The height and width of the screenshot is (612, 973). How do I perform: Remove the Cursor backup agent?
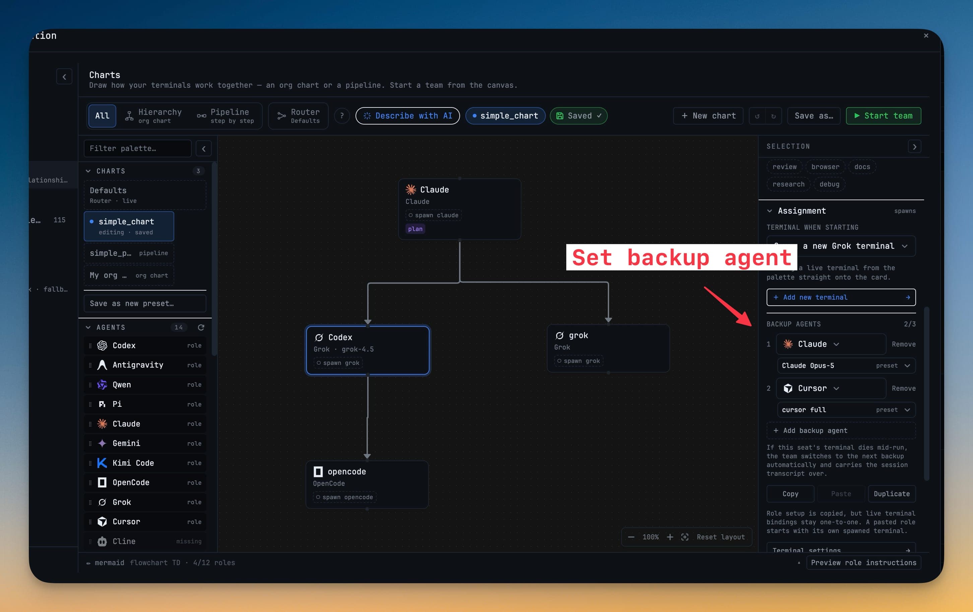pos(904,388)
